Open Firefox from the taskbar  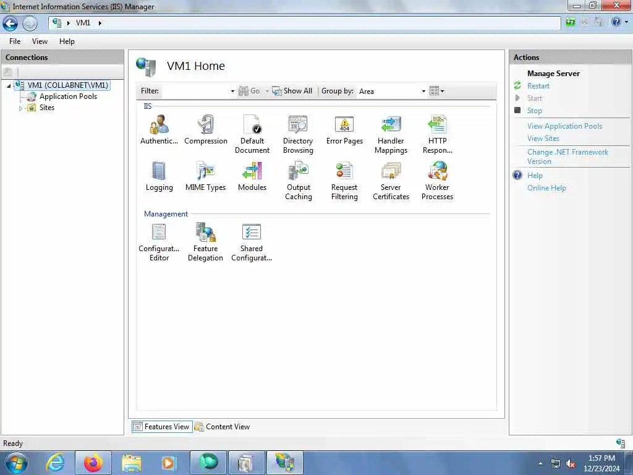[93, 463]
